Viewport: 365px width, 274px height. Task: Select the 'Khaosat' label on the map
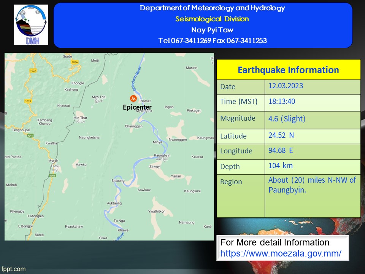63,105
